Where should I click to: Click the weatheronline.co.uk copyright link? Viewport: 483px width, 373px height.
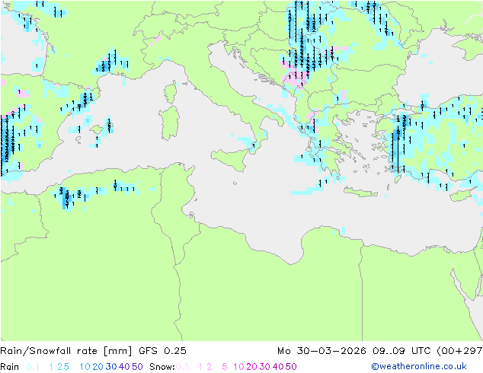[419, 366]
